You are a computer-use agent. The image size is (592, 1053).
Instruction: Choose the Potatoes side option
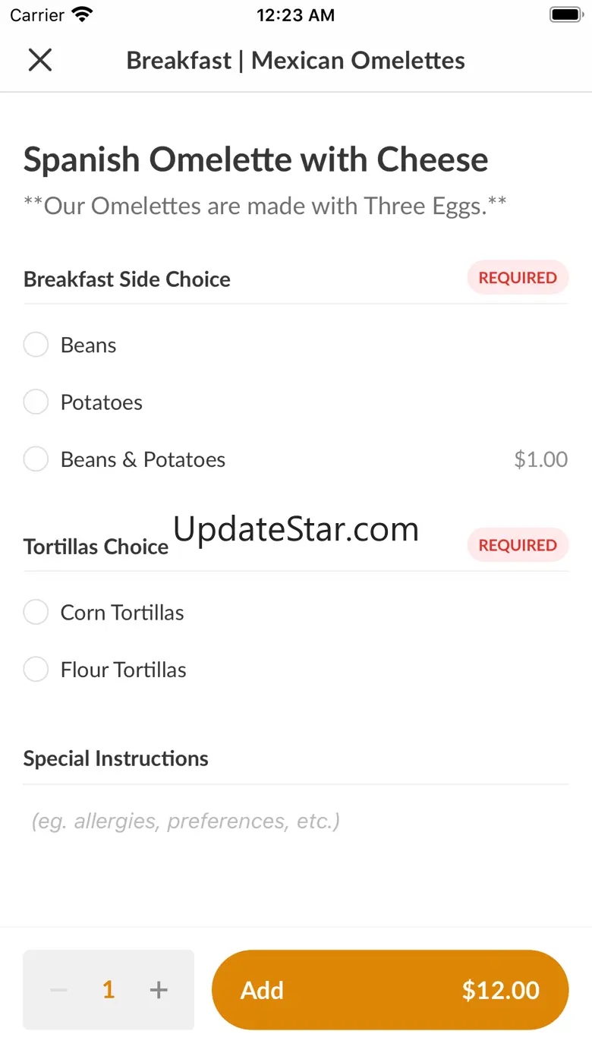(36, 402)
